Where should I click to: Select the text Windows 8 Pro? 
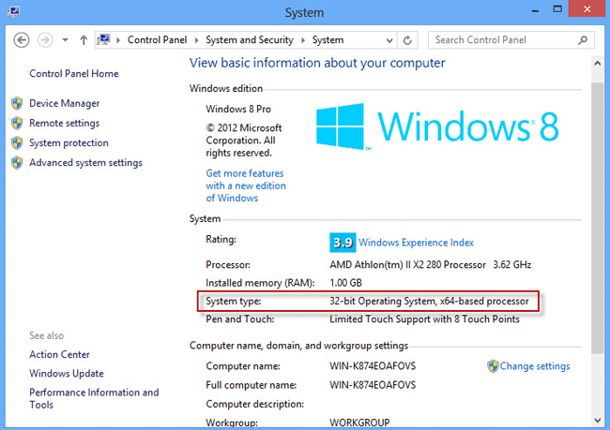(x=238, y=110)
